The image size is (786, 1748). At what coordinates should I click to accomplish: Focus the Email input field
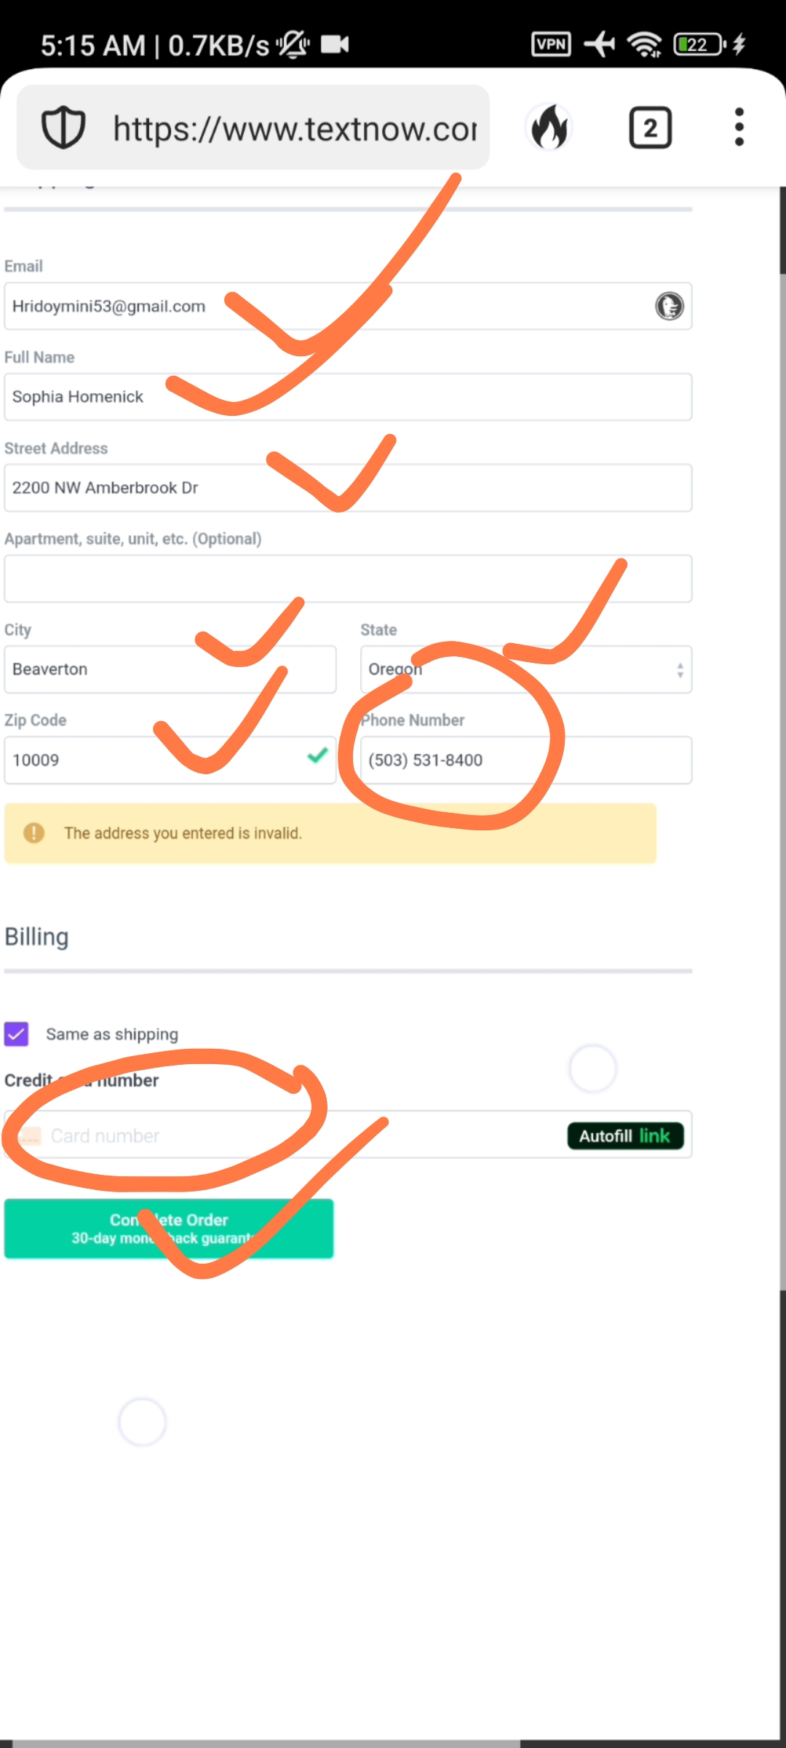(327, 306)
